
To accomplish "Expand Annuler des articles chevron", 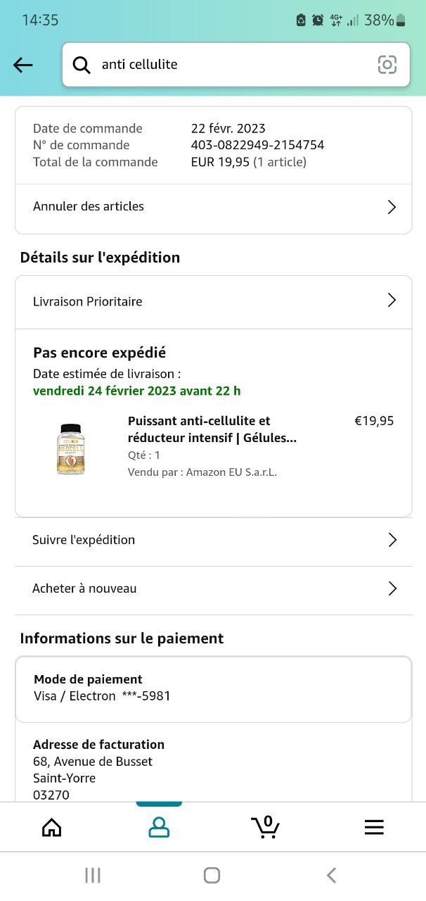I will tap(392, 207).
